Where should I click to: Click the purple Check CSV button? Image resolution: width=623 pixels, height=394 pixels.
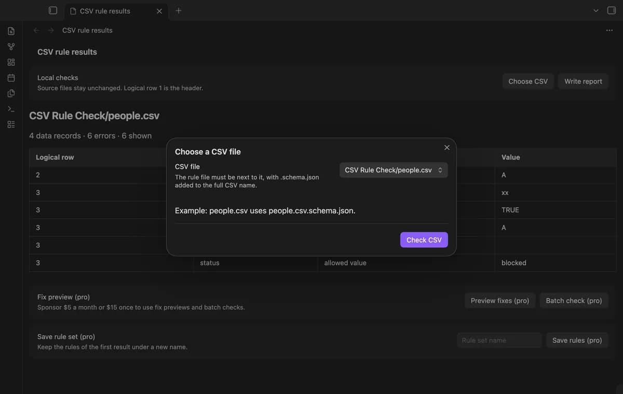pos(424,240)
